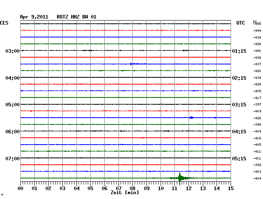Select the 04:15 UTC time label
The image size is (263, 199).
click(x=239, y=132)
